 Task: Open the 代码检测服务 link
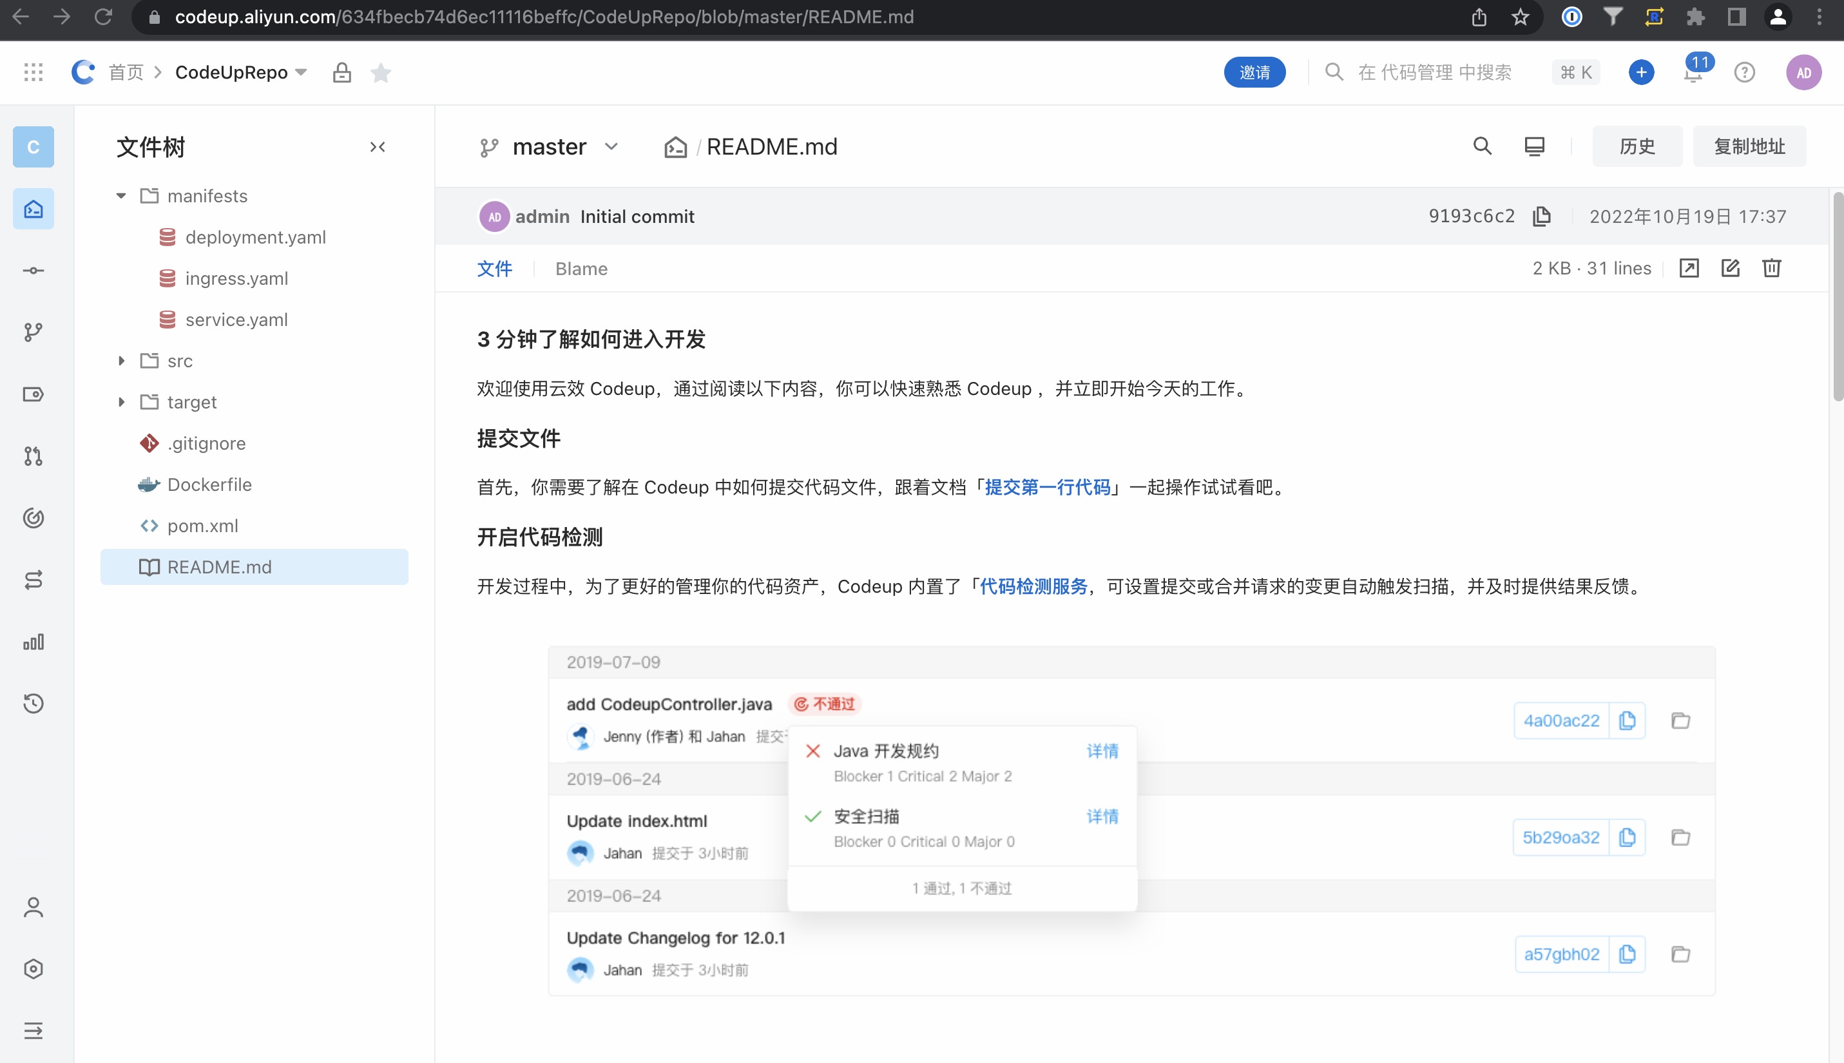[x=1033, y=586]
